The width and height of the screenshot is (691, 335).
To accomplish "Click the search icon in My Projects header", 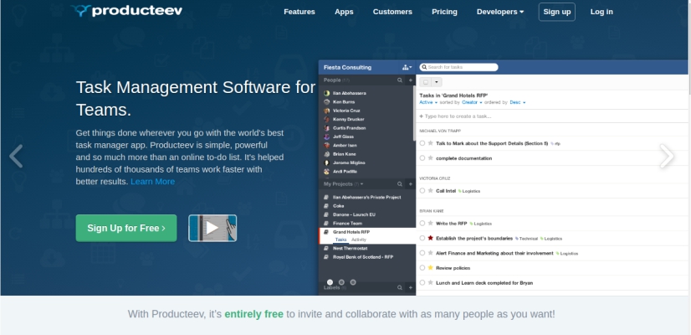I will click(400, 184).
